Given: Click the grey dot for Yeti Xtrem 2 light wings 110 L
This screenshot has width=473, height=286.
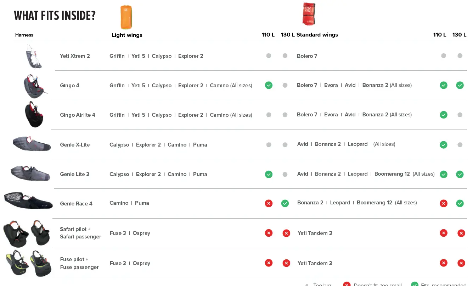Looking at the screenshot, I should click(269, 56).
